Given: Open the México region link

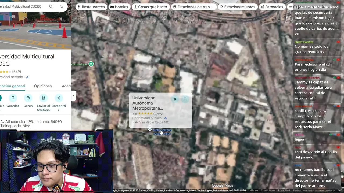Looking at the screenshot, I should 253,191.
